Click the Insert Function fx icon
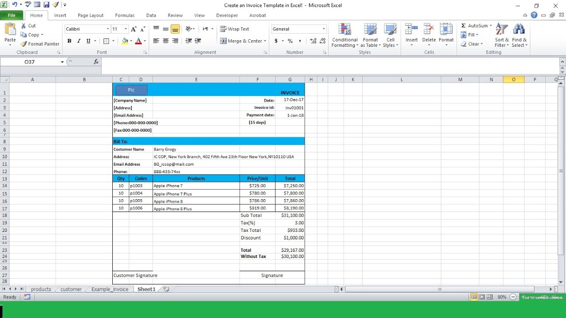Image resolution: width=566 pixels, height=318 pixels. click(x=96, y=62)
